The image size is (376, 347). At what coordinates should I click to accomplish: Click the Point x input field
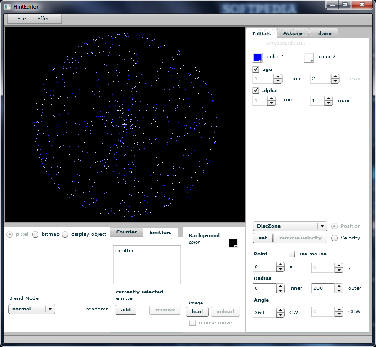(265, 267)
